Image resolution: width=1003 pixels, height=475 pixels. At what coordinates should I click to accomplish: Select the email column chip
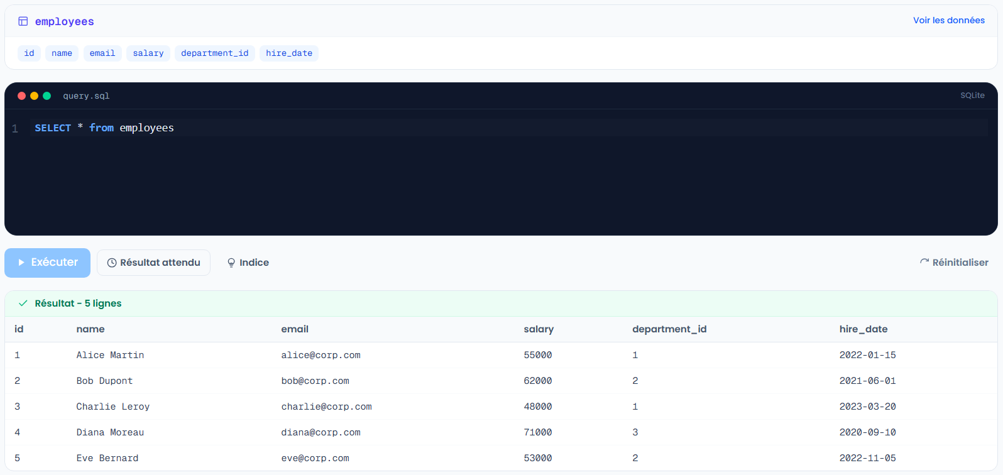point(102,53)
